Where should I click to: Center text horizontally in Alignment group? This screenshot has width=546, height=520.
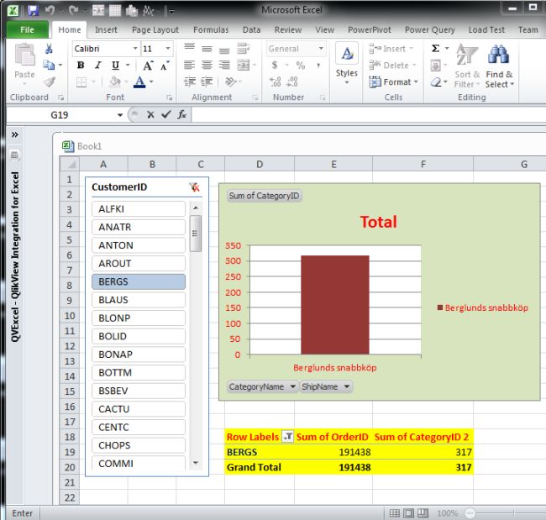click(207, 65)
